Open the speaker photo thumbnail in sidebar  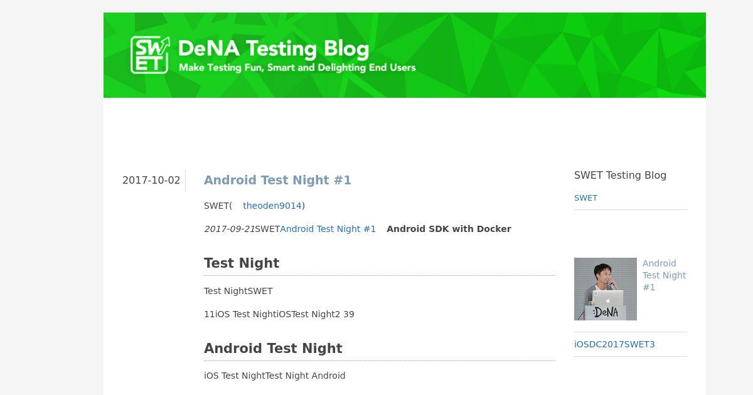pos(606,289)
